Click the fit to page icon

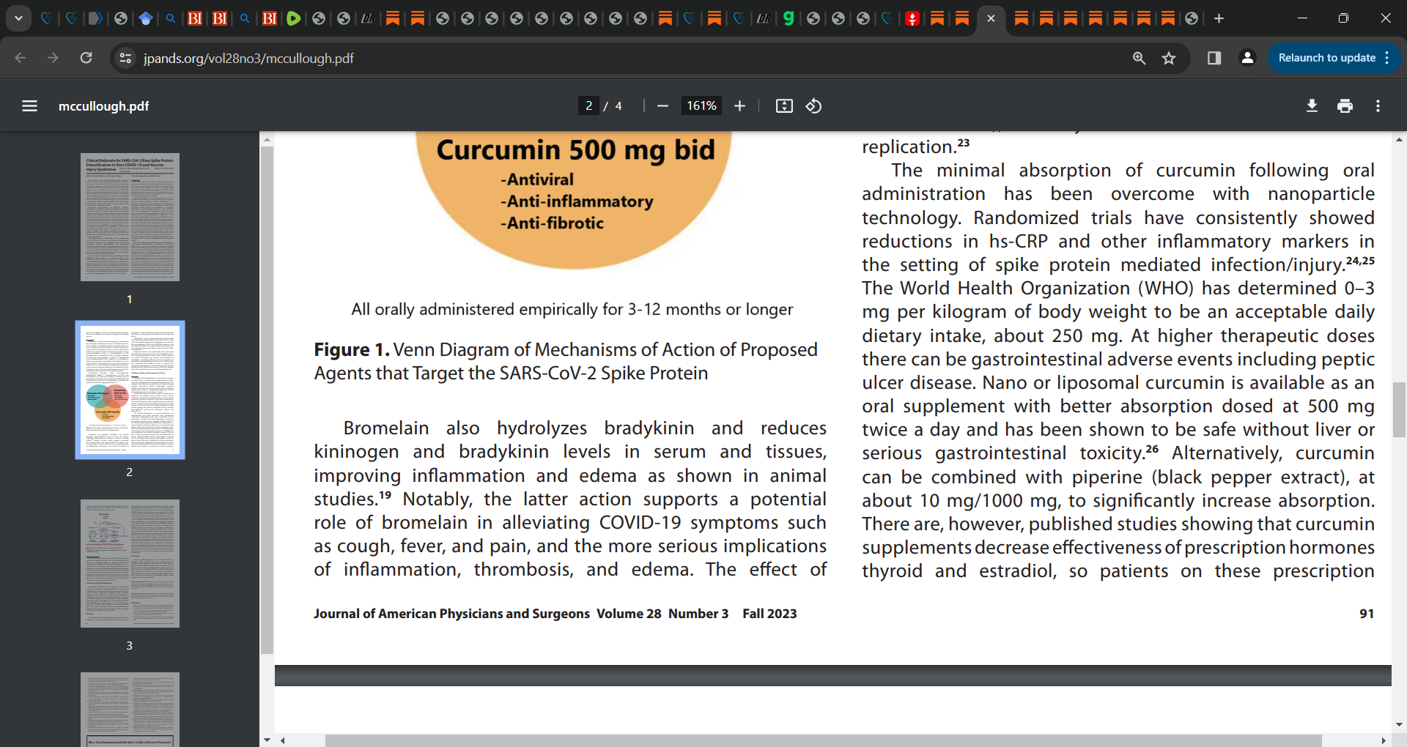[784, 106]
